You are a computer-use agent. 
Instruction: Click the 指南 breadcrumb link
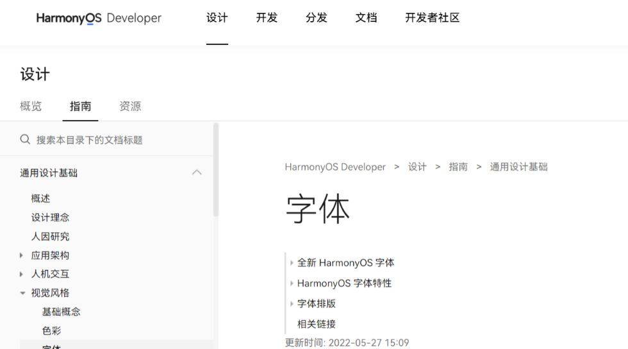(458, 167)
